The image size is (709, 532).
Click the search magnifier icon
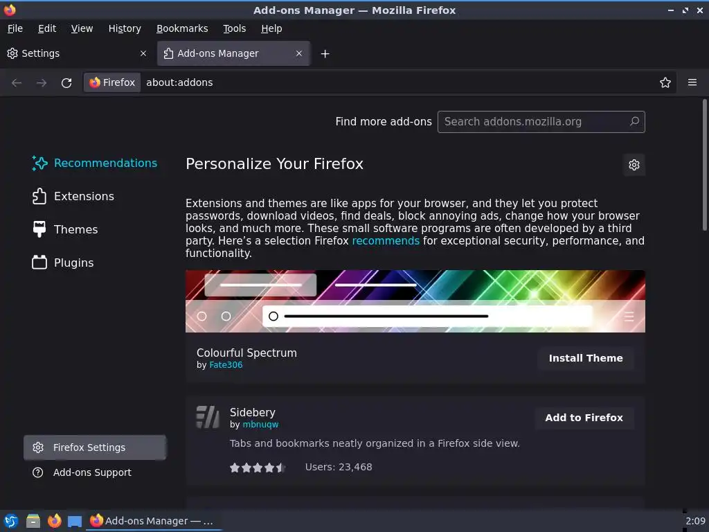(x=634, y=121)
